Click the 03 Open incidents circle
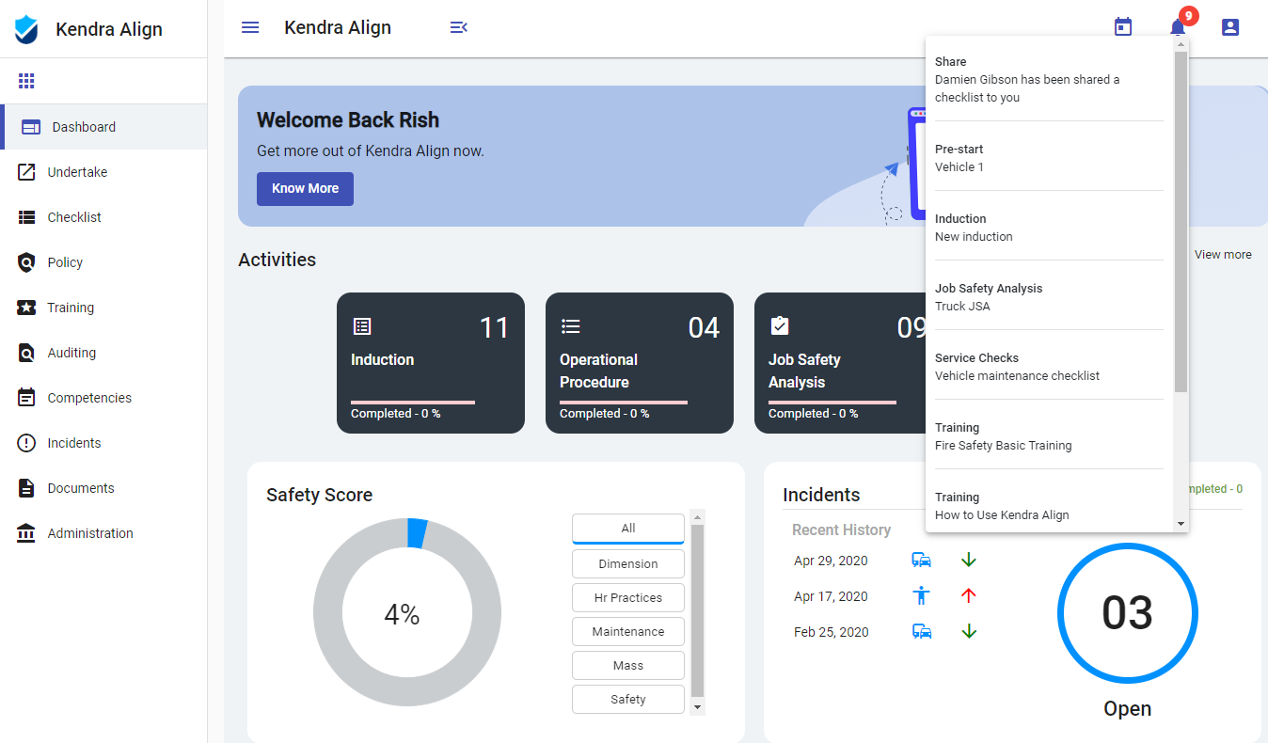This screenshot has height=743, width=1268. coord(1127,612)
